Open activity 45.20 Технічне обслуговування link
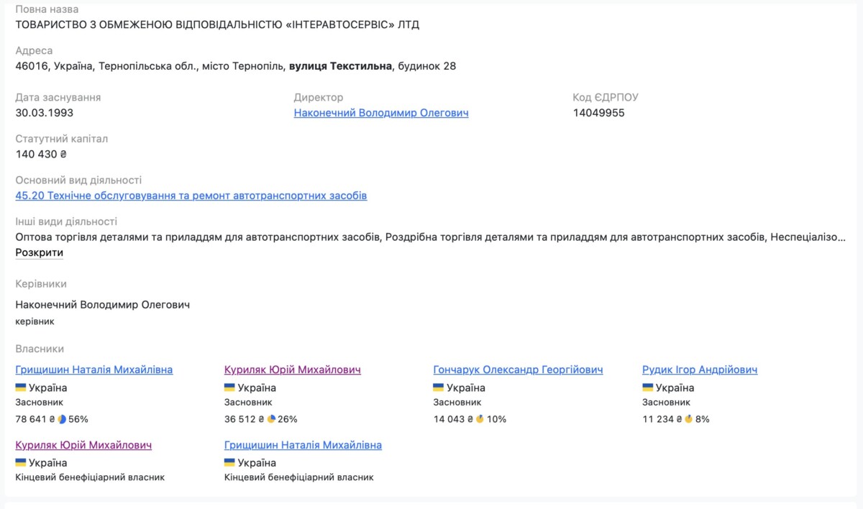Screen dimensions: 863x509 tap(191, 196)
